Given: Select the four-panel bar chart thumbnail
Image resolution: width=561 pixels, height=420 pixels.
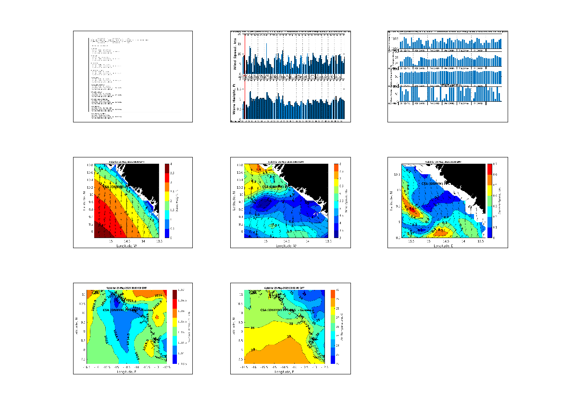Looking at the screenshot, I should (x=448, y=76).
